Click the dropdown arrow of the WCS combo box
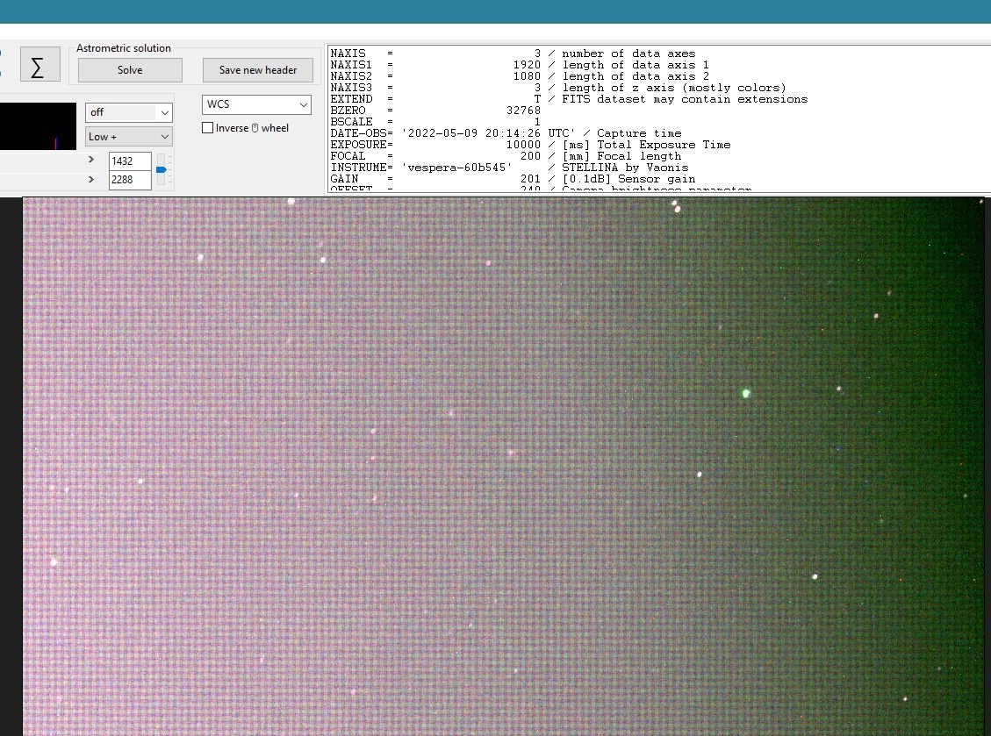The image size is (991, 736). pyautogui.click(x=304, y=104)
